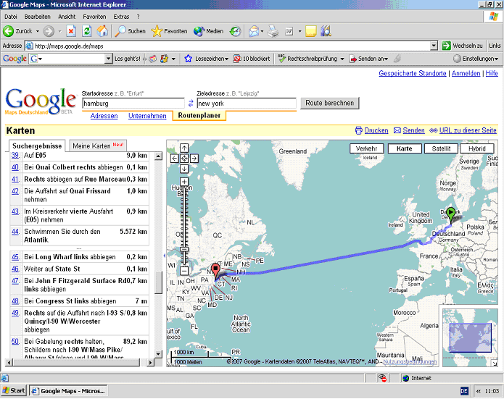Click the Medien globe button
Image resolution: width=504 pixels, height=399 pixels.
tap(209, 31)
